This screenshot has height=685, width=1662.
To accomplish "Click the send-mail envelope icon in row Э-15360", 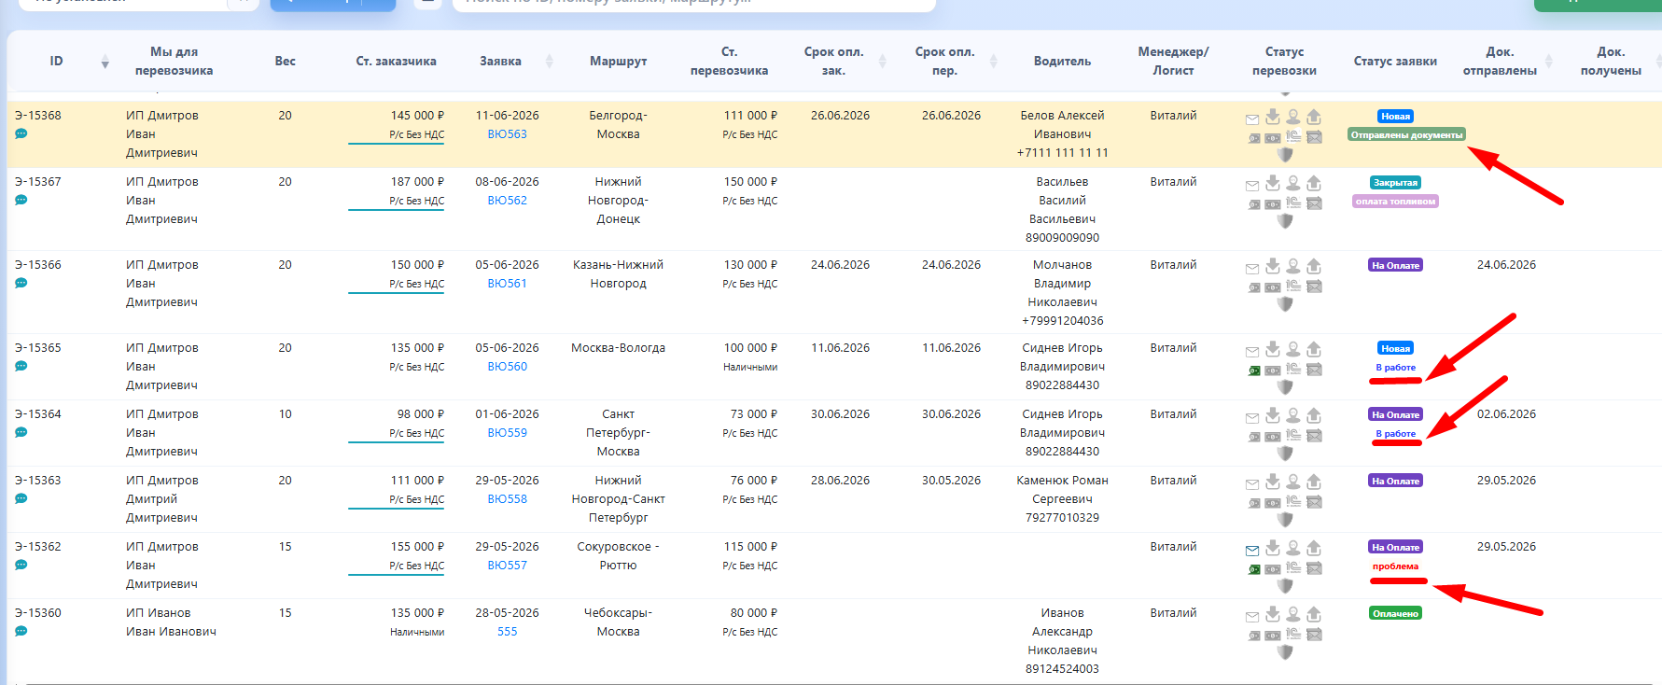I will pos(1314,636).
